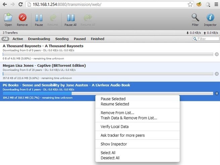220x165 pixels.
Task: Switch to the Seeding filter
Action: click(62, 39)
